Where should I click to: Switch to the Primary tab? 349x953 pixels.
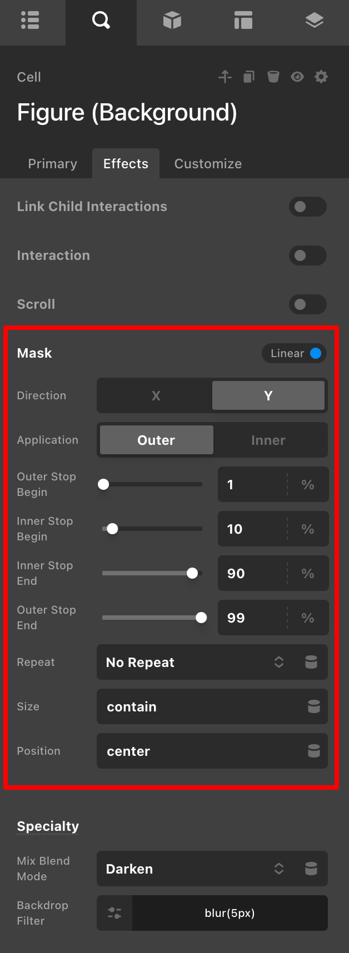pyautogui.click(x=52, y=164)
